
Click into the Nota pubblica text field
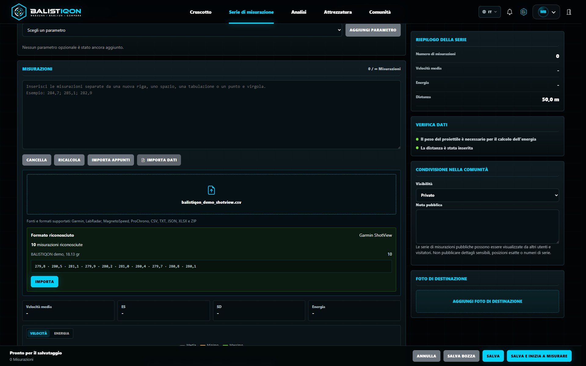point(487,227)
